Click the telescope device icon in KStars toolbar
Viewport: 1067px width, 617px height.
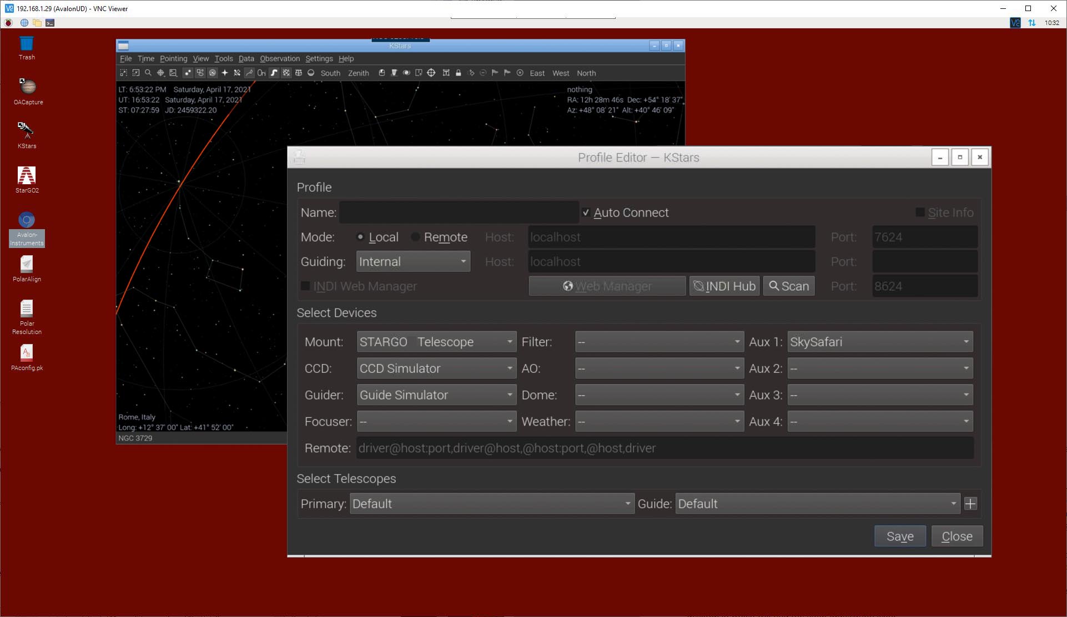pyautogui.click(x=394, y=73)
